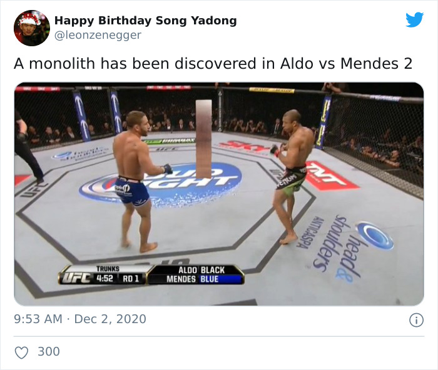Click the 4:52 round timer overlay
438x370 pixels.
click(104, 279)
